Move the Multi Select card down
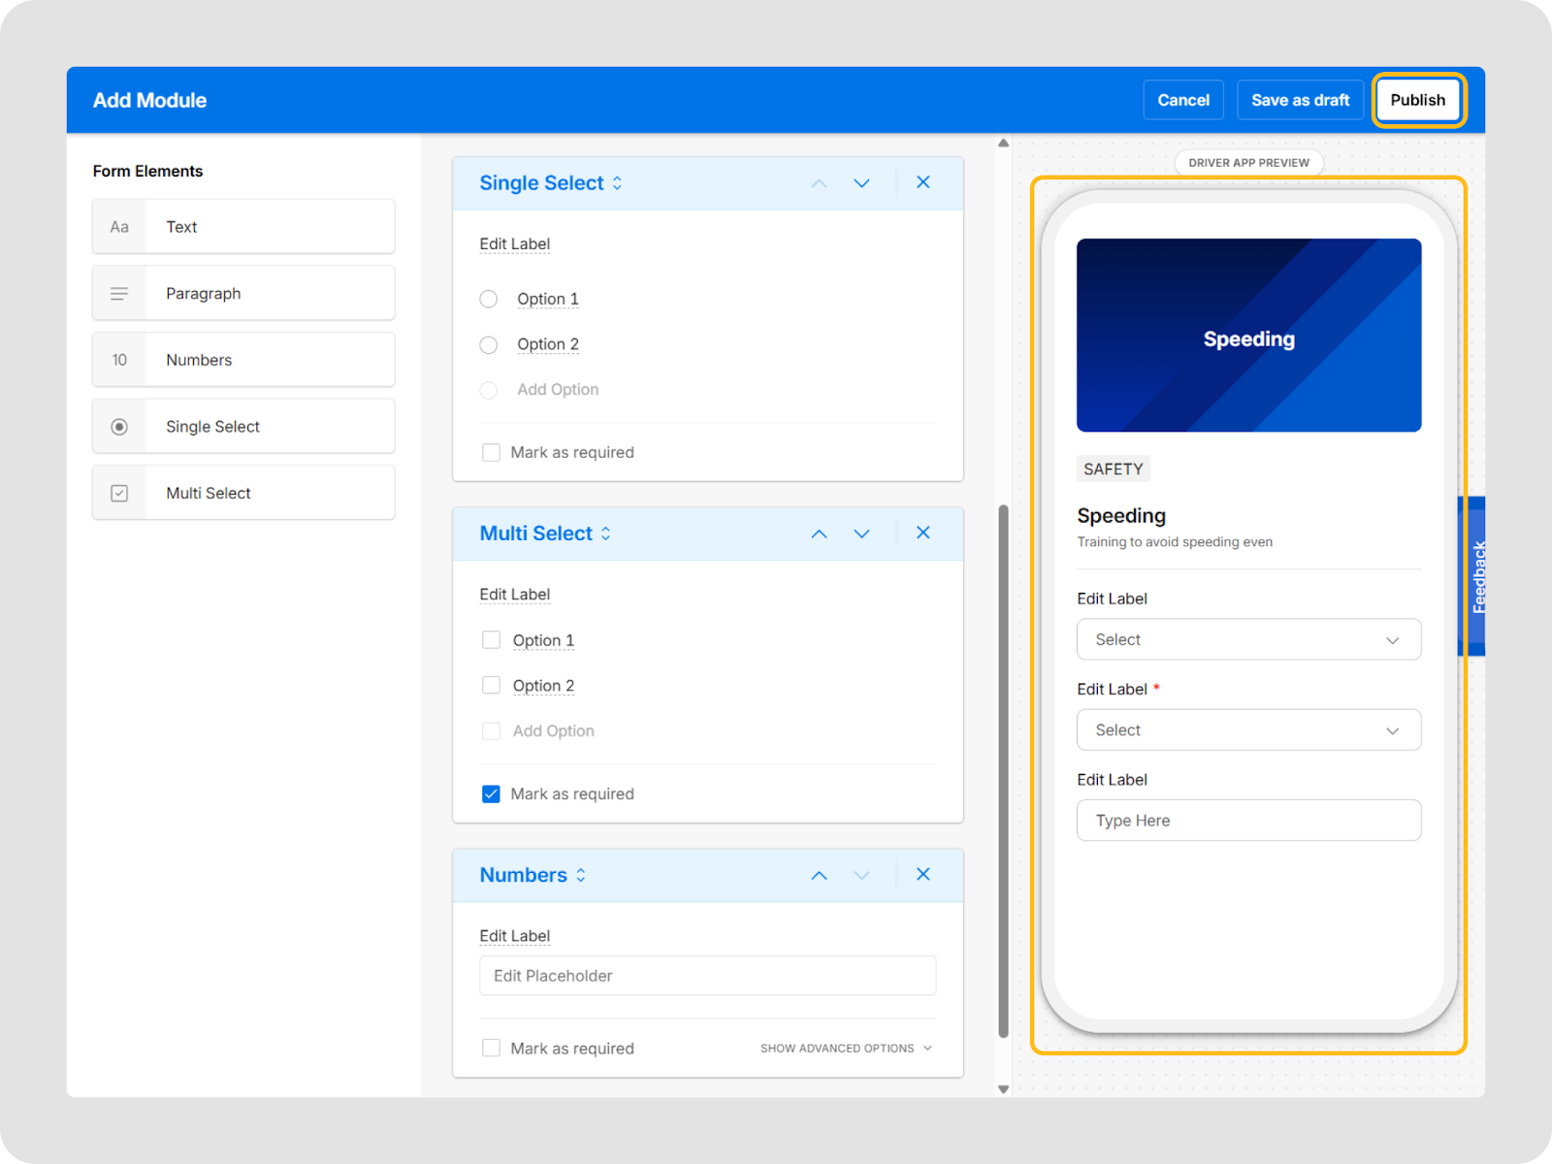Screen dimensions: 1552x1164 861,533
